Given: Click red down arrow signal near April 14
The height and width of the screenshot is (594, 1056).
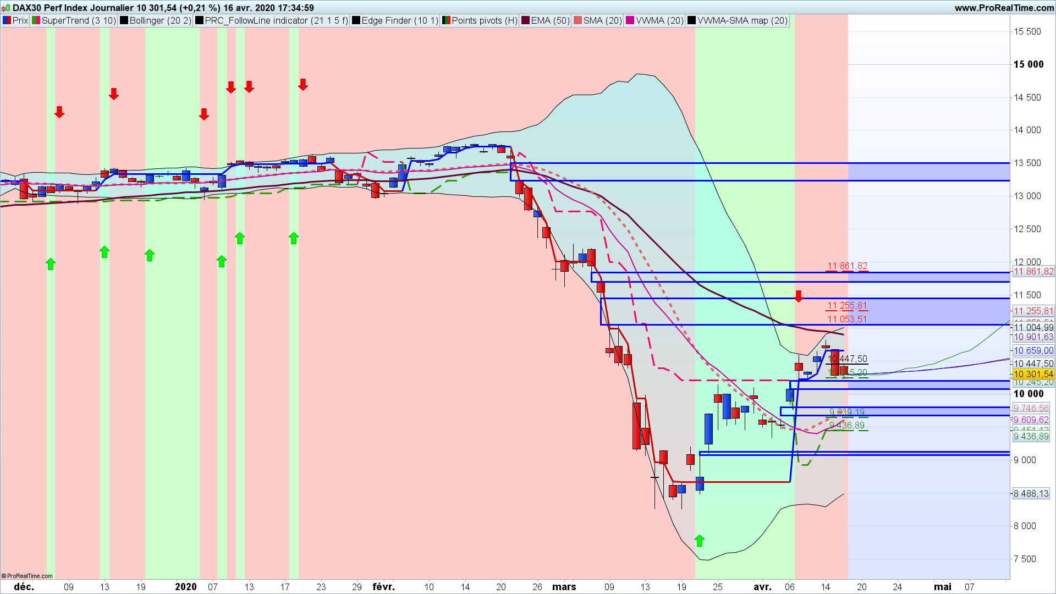Looking at the screenshot, I should pyautogui.click(x=799, y=296).
